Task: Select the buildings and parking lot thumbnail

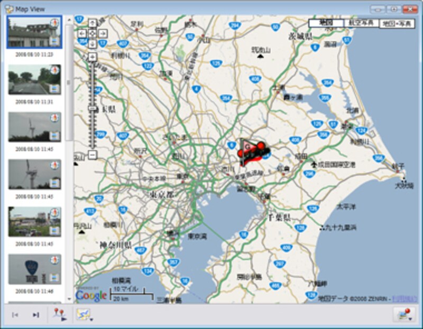Action: [34, 222]
